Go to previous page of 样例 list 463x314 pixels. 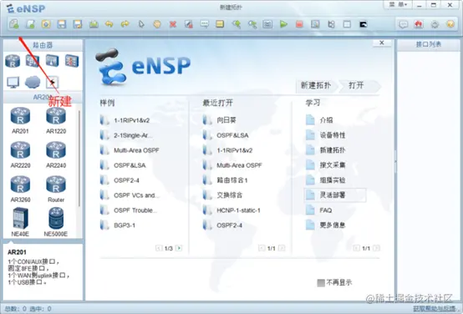(159, 248)
